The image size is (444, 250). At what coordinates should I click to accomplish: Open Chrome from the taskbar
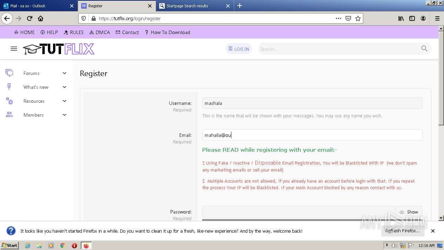click(x=63, y=245)
